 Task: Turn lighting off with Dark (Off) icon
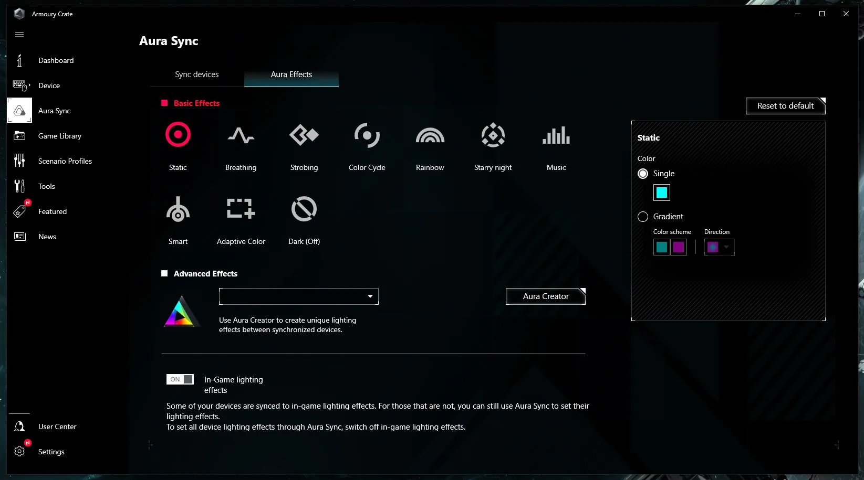click(x=304, y=209)
